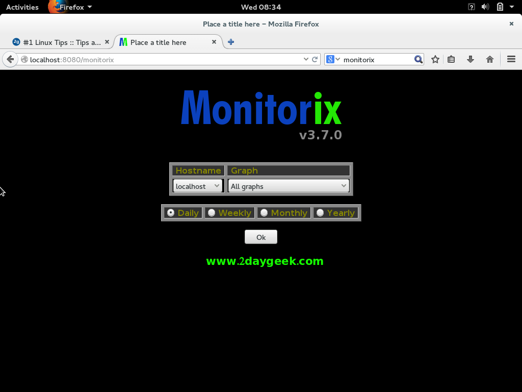Select the Daily radio button
522x392 pixels.
171,213
